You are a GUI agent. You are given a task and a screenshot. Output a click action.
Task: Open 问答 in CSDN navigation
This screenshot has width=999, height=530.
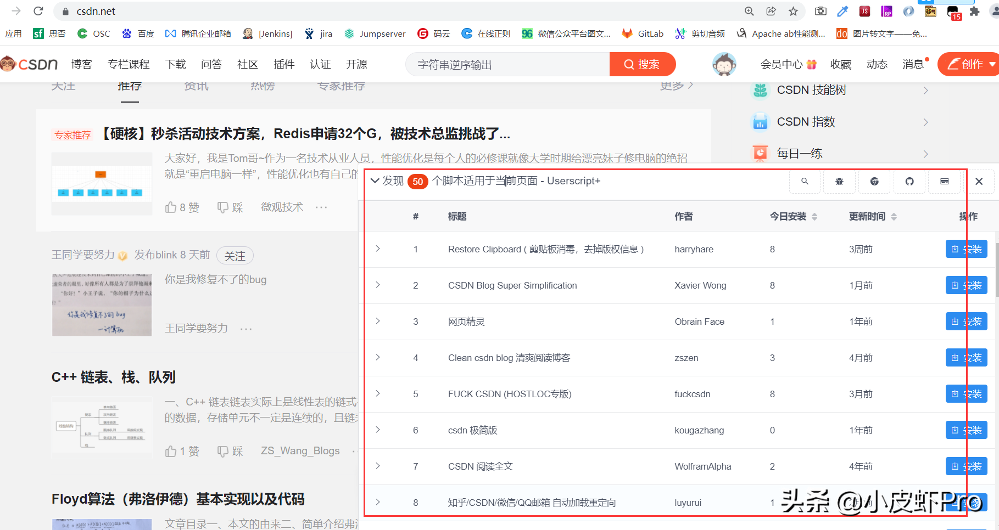(211, 64)
